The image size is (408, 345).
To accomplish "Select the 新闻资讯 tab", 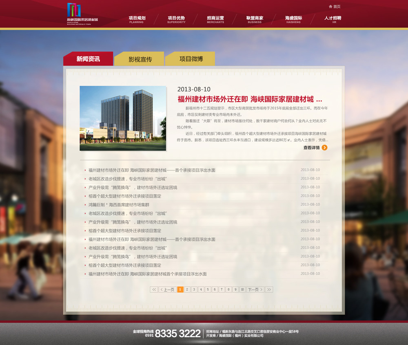I will (x=88, y=59).
